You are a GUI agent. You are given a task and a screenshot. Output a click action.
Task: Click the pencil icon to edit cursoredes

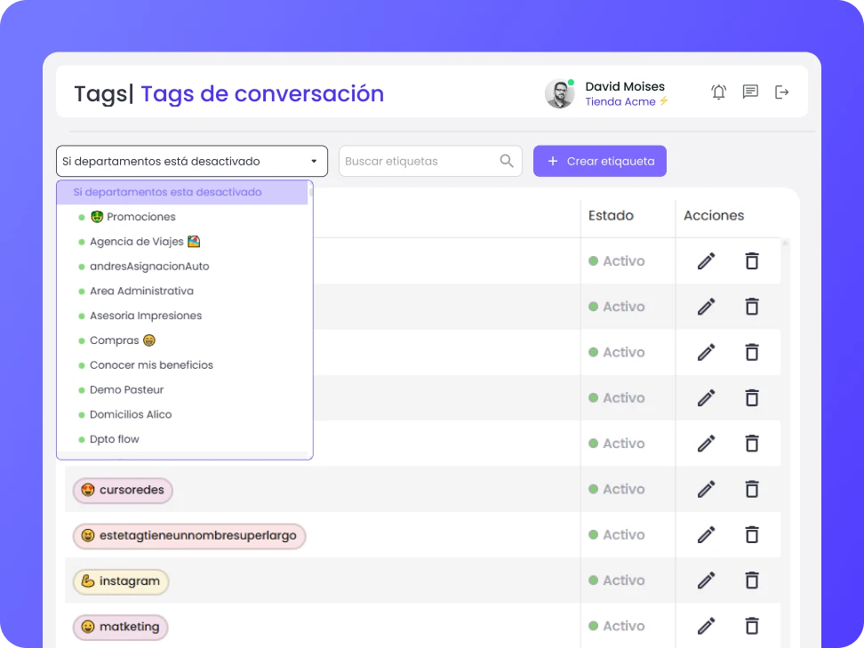(705, 489)
